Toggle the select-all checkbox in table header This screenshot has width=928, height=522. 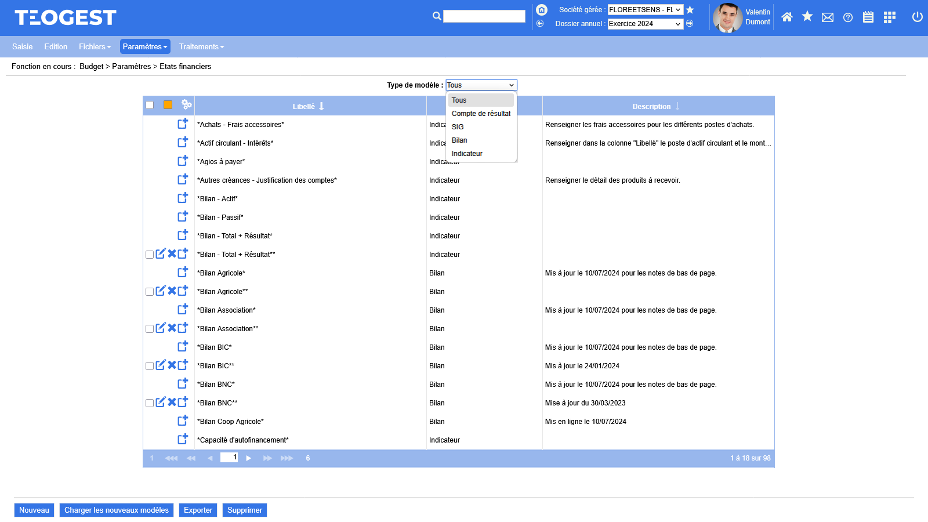click(x=150, y=105)
